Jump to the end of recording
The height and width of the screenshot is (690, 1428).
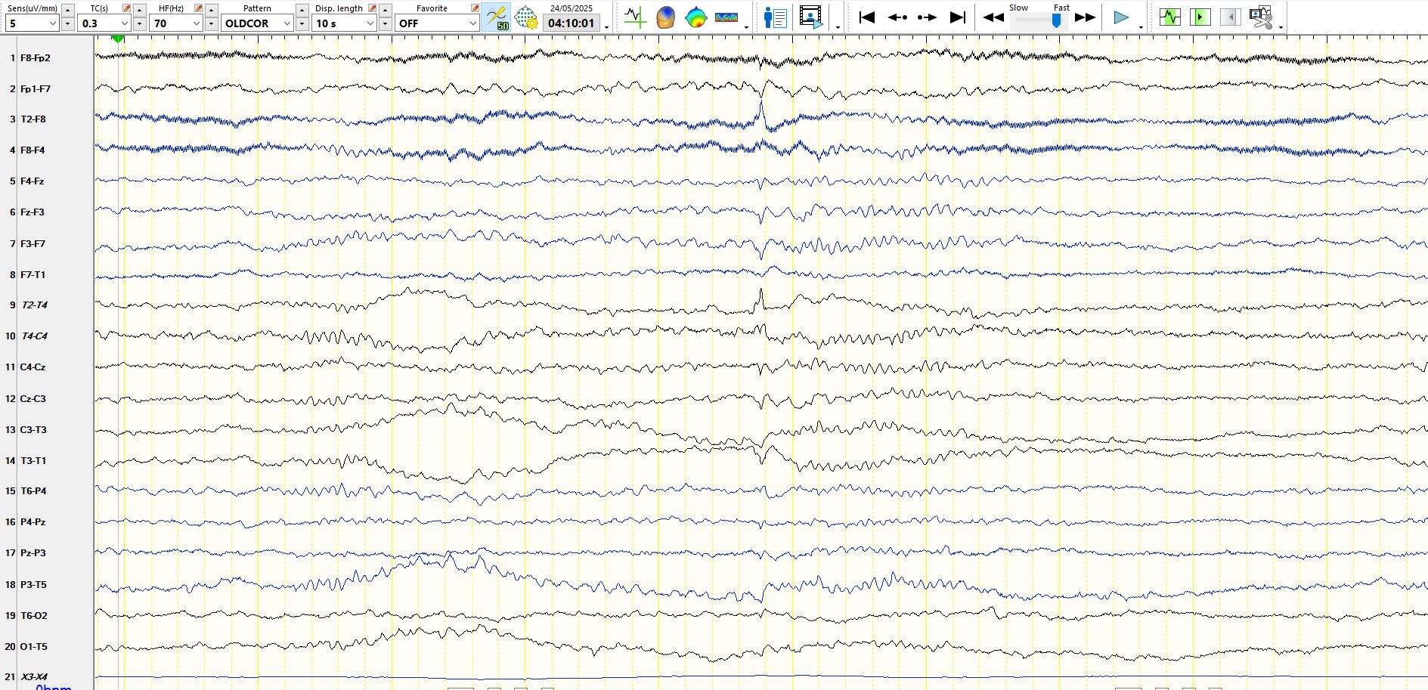pos(958,17)
